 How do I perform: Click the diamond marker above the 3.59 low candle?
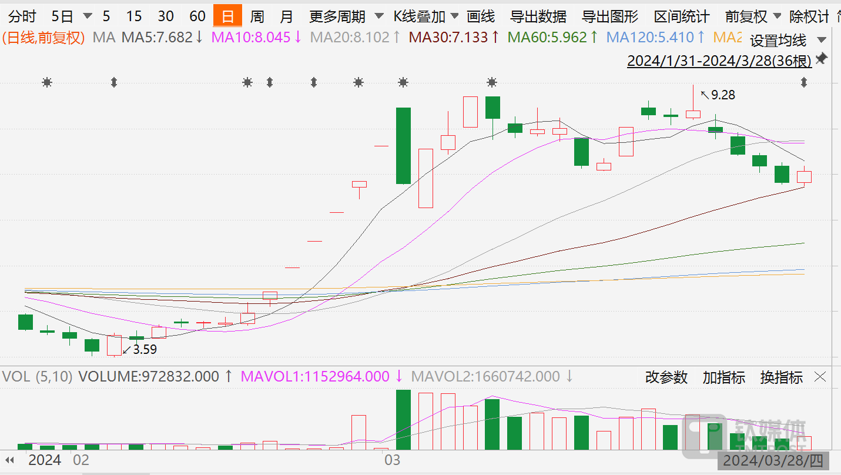[114, 83]
